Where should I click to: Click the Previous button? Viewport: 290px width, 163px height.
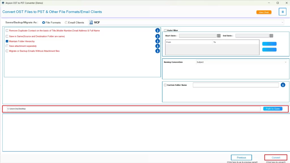tap(241, 157)
